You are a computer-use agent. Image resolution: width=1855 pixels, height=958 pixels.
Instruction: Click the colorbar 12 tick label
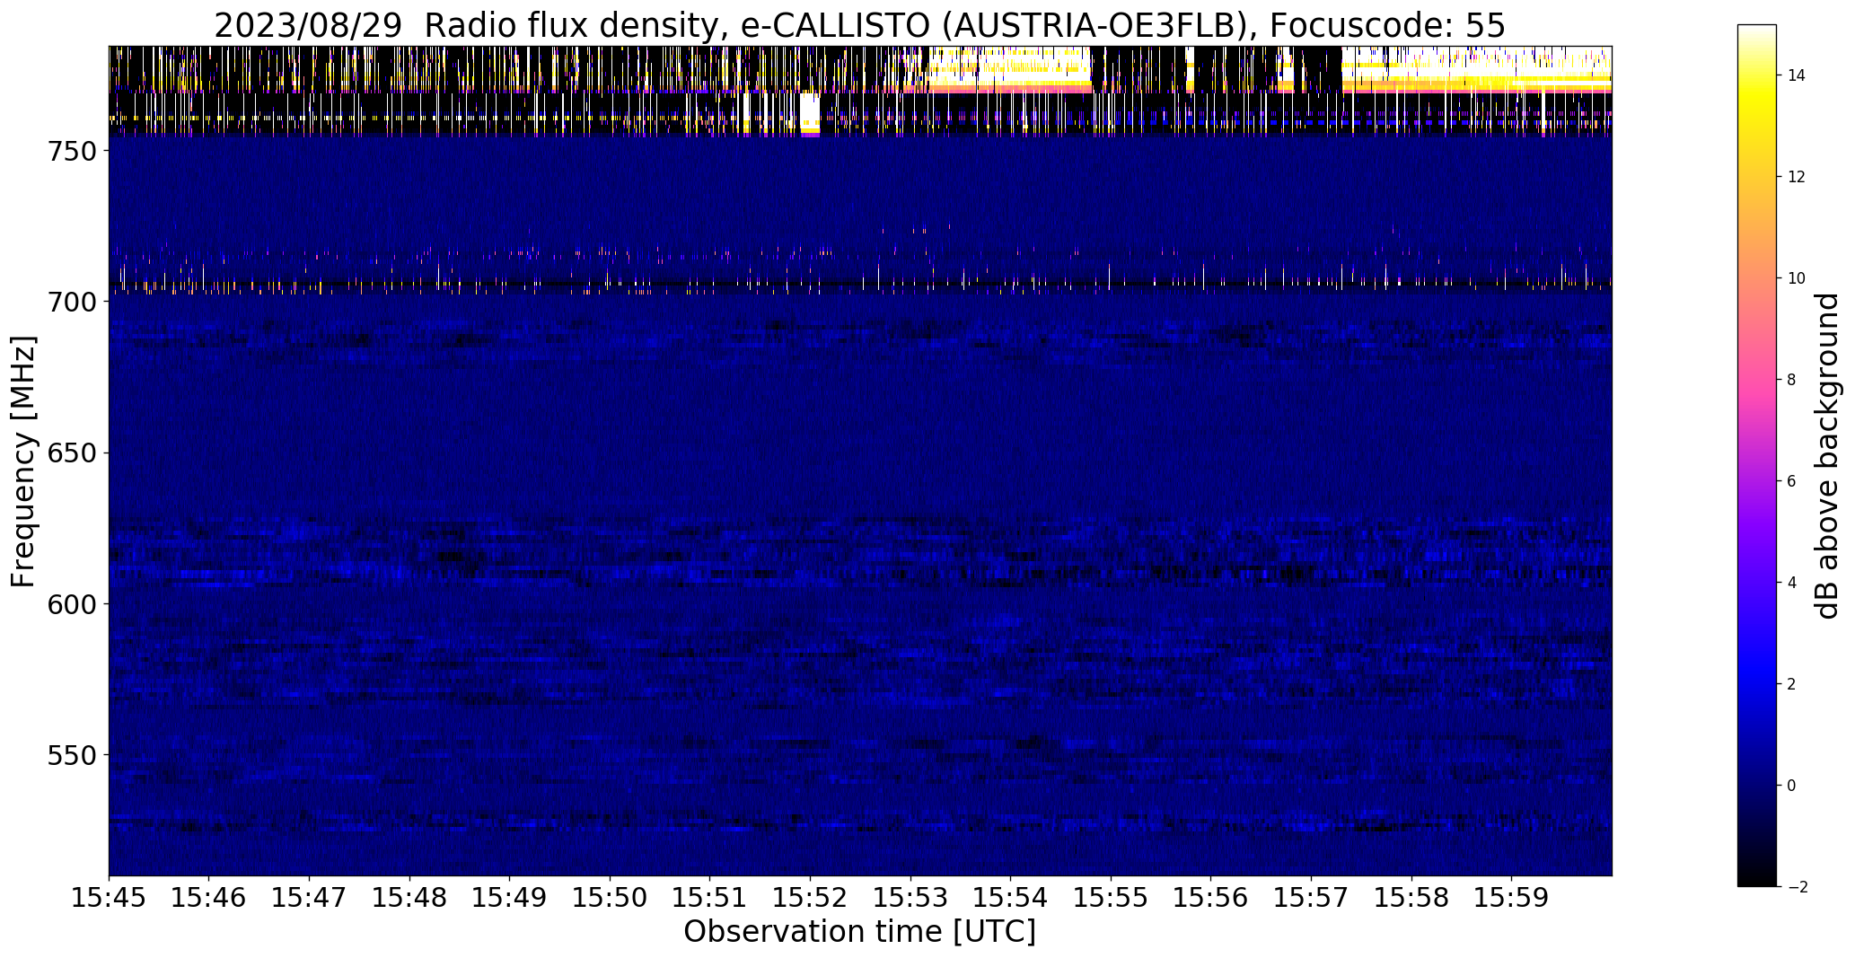click(1797, 177)
